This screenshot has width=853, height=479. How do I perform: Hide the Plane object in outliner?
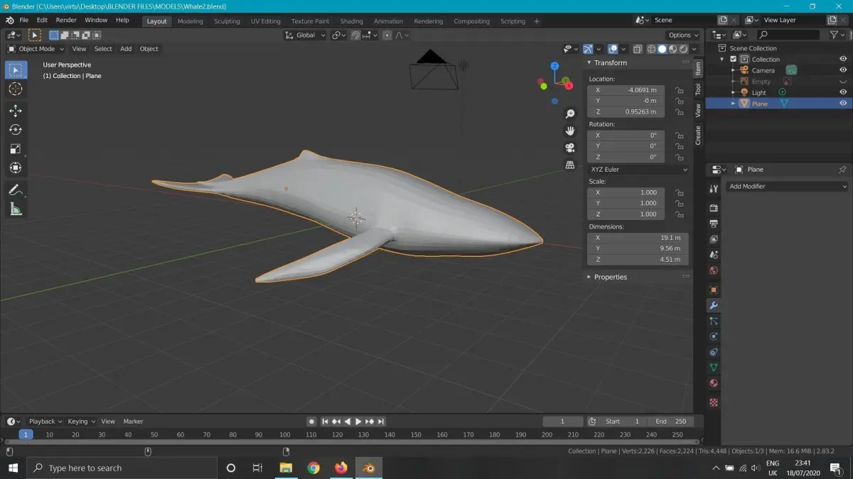click(843, 104)
